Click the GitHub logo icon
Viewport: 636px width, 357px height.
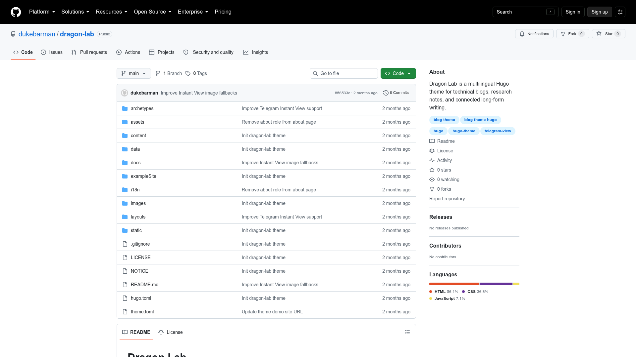[x=16, y=12]
